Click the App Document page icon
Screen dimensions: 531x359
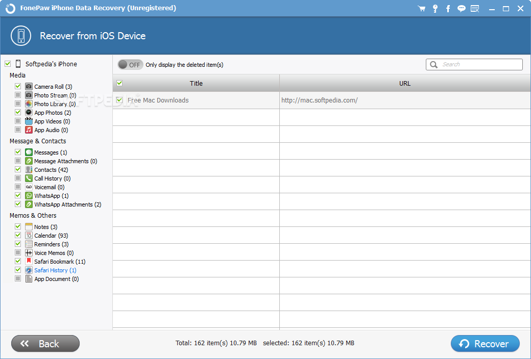click(29, 279)
